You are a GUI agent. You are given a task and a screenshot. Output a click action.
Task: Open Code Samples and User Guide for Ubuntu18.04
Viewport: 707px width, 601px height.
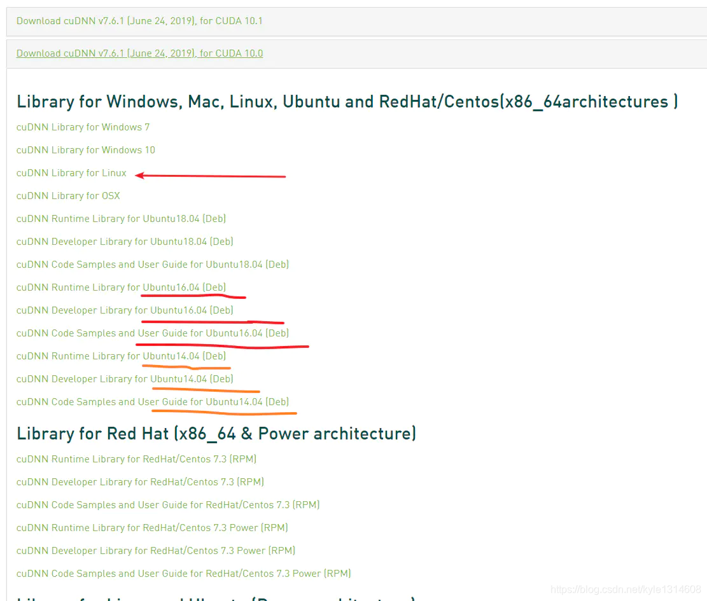(152, 265)
